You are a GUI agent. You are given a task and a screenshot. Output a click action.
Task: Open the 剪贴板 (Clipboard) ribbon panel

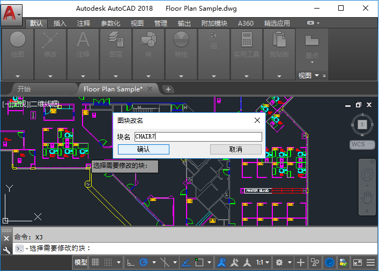pyautogui.click(x=279, y=54)
